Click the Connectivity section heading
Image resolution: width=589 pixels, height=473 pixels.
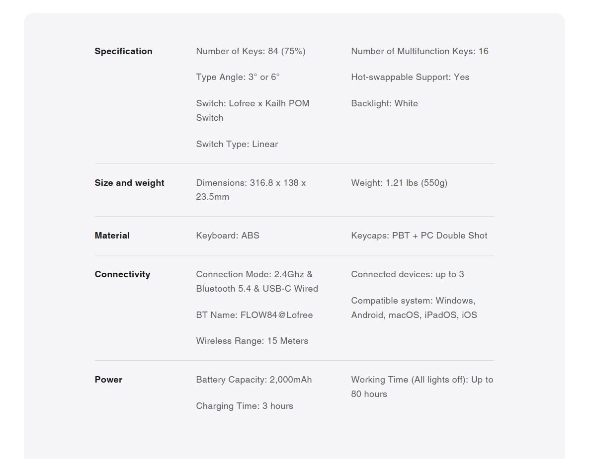tap(122, 274)
